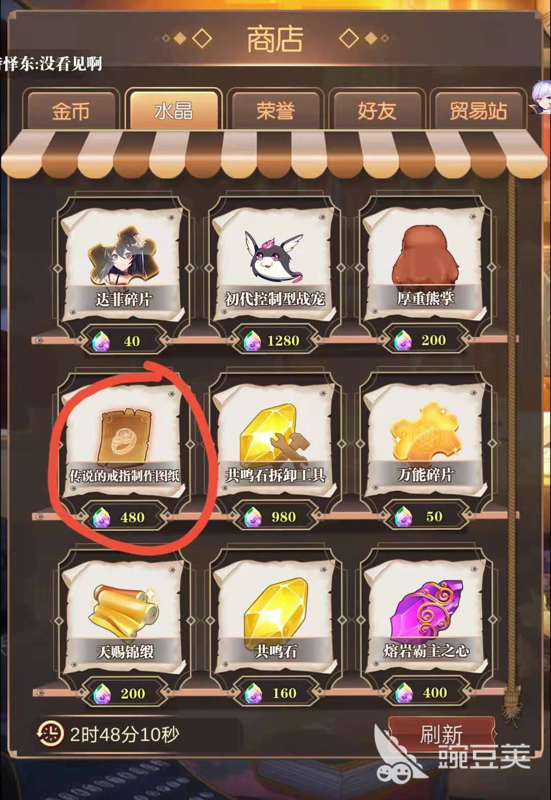
Task: Tap the 1280 crystal price tag
Action: pos(276,341)
